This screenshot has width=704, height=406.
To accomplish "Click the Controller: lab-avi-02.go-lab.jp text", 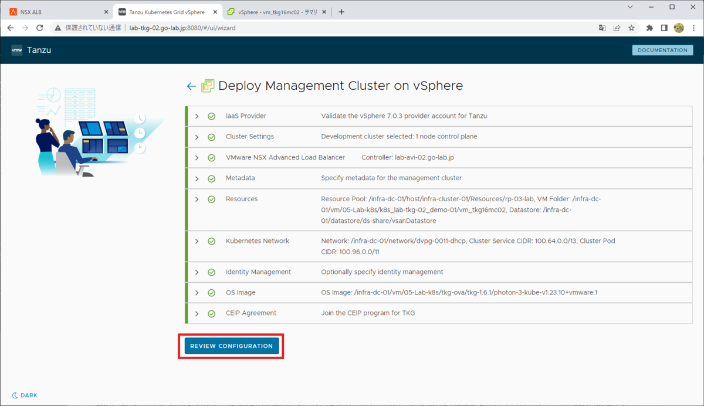I will [408, 158].
